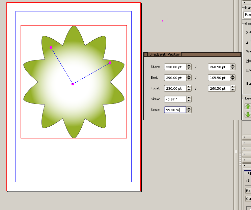Select the magenta skew handle on upper-left petal
This screenshot has width=251, height=210.
pos(51,47)
